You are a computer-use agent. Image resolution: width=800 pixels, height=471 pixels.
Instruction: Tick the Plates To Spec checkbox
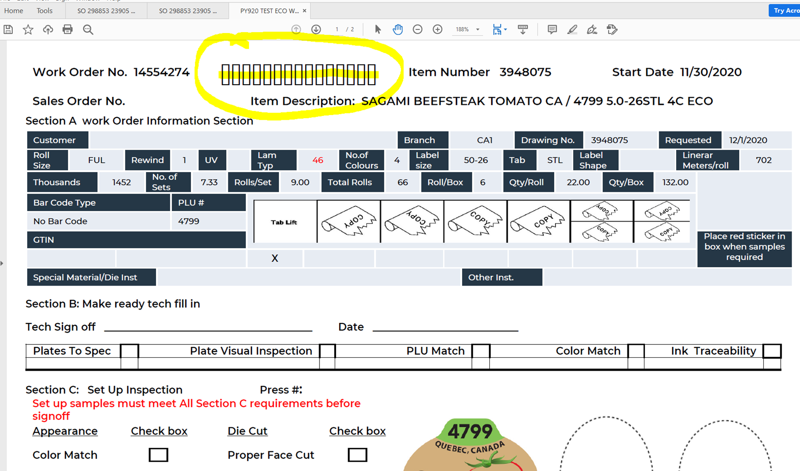(x=129, y=351)
